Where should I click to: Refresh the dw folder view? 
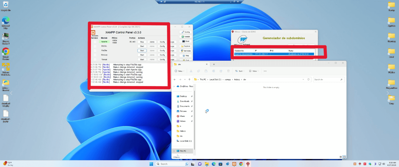coord(309,79)
